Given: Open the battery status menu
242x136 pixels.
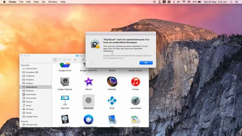Looking at the screenshot, I should (197, 2).
